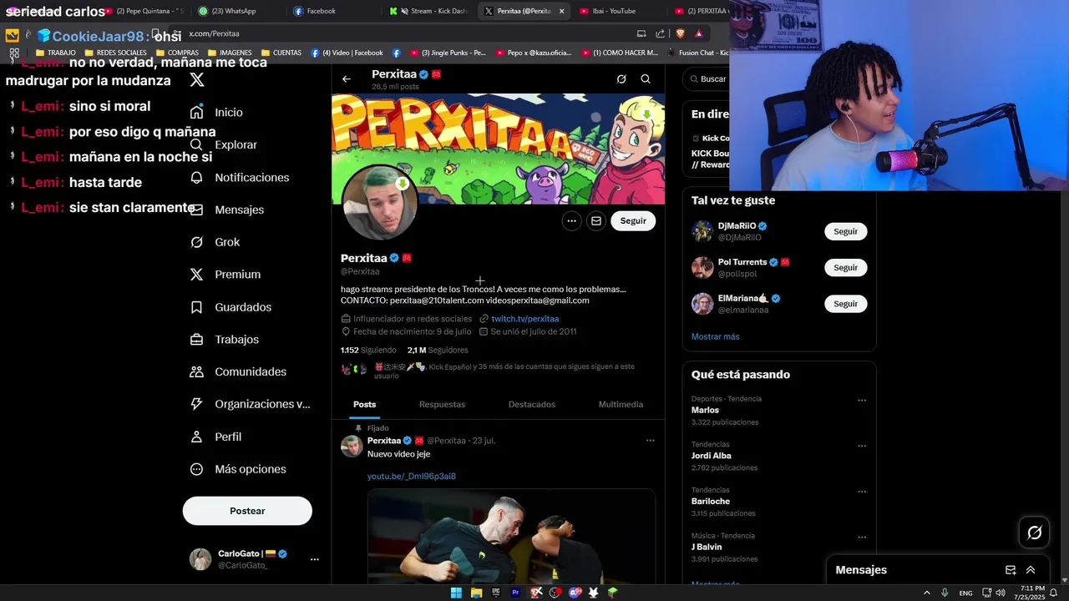Open Grok from the sidebar
This screenshot has height=601, width=1069.
point(215,242)
